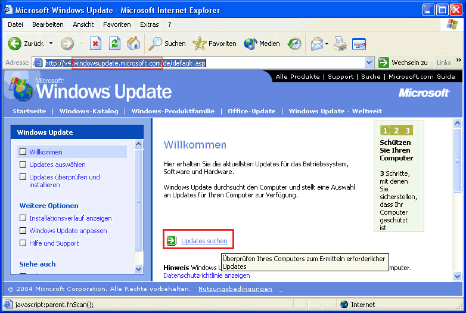Click the 1 2 3 steps graphic
The height and width of the screenshot is (313, 466).
pyautogui.click(x=396, y=131)
